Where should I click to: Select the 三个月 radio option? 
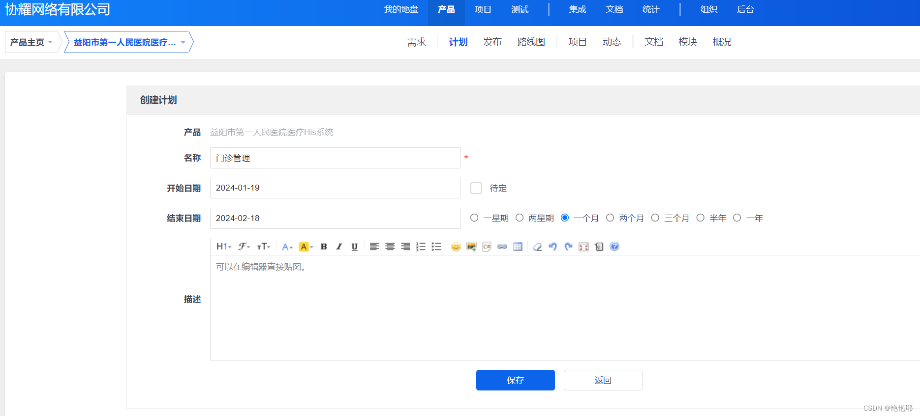click(655, 218)
